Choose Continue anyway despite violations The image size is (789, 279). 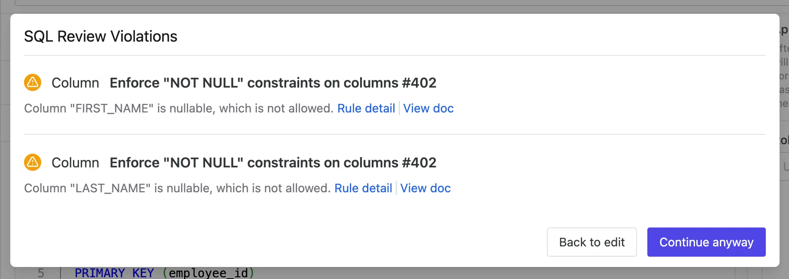pyautogui.click(x=706, y=242)
